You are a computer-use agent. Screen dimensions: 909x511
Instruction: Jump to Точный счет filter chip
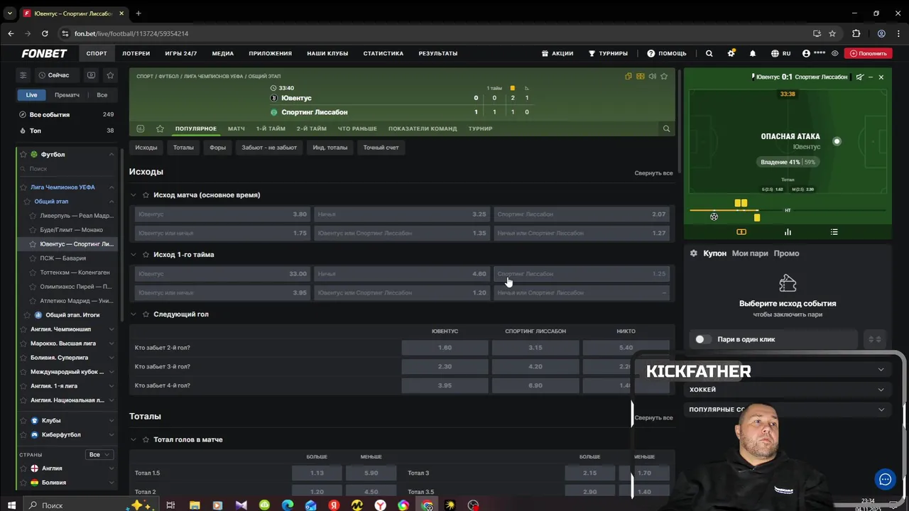click(x=381, y=148)
